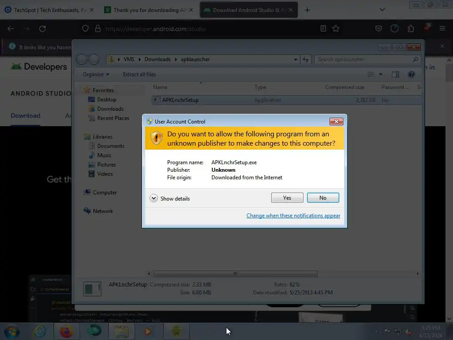This screenshot has width=453, height=340.
Task: Click Extract all files in Explorer toolbar
Action: 139,74
